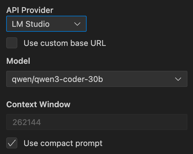Screen dimensions: 193x154
Task: Toggle the checked box below Context Window field
Action: point(12,143)
